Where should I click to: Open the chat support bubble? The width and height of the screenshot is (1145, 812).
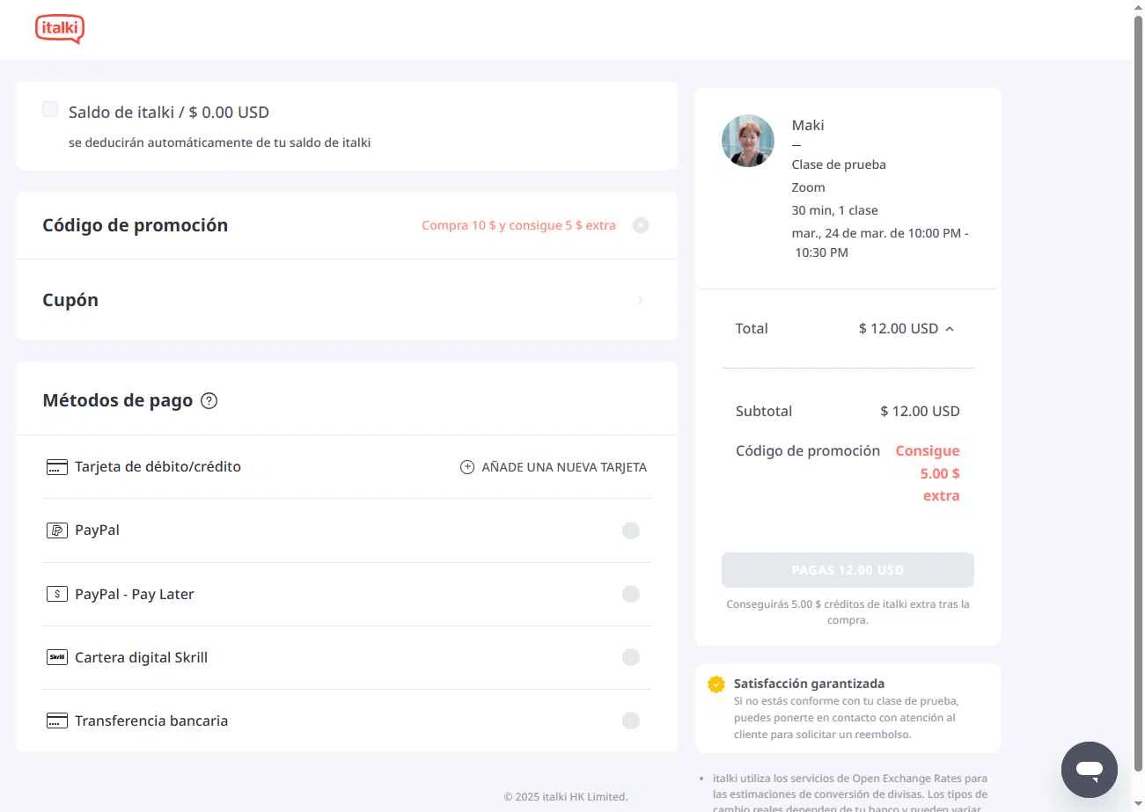click(1090, 770)
